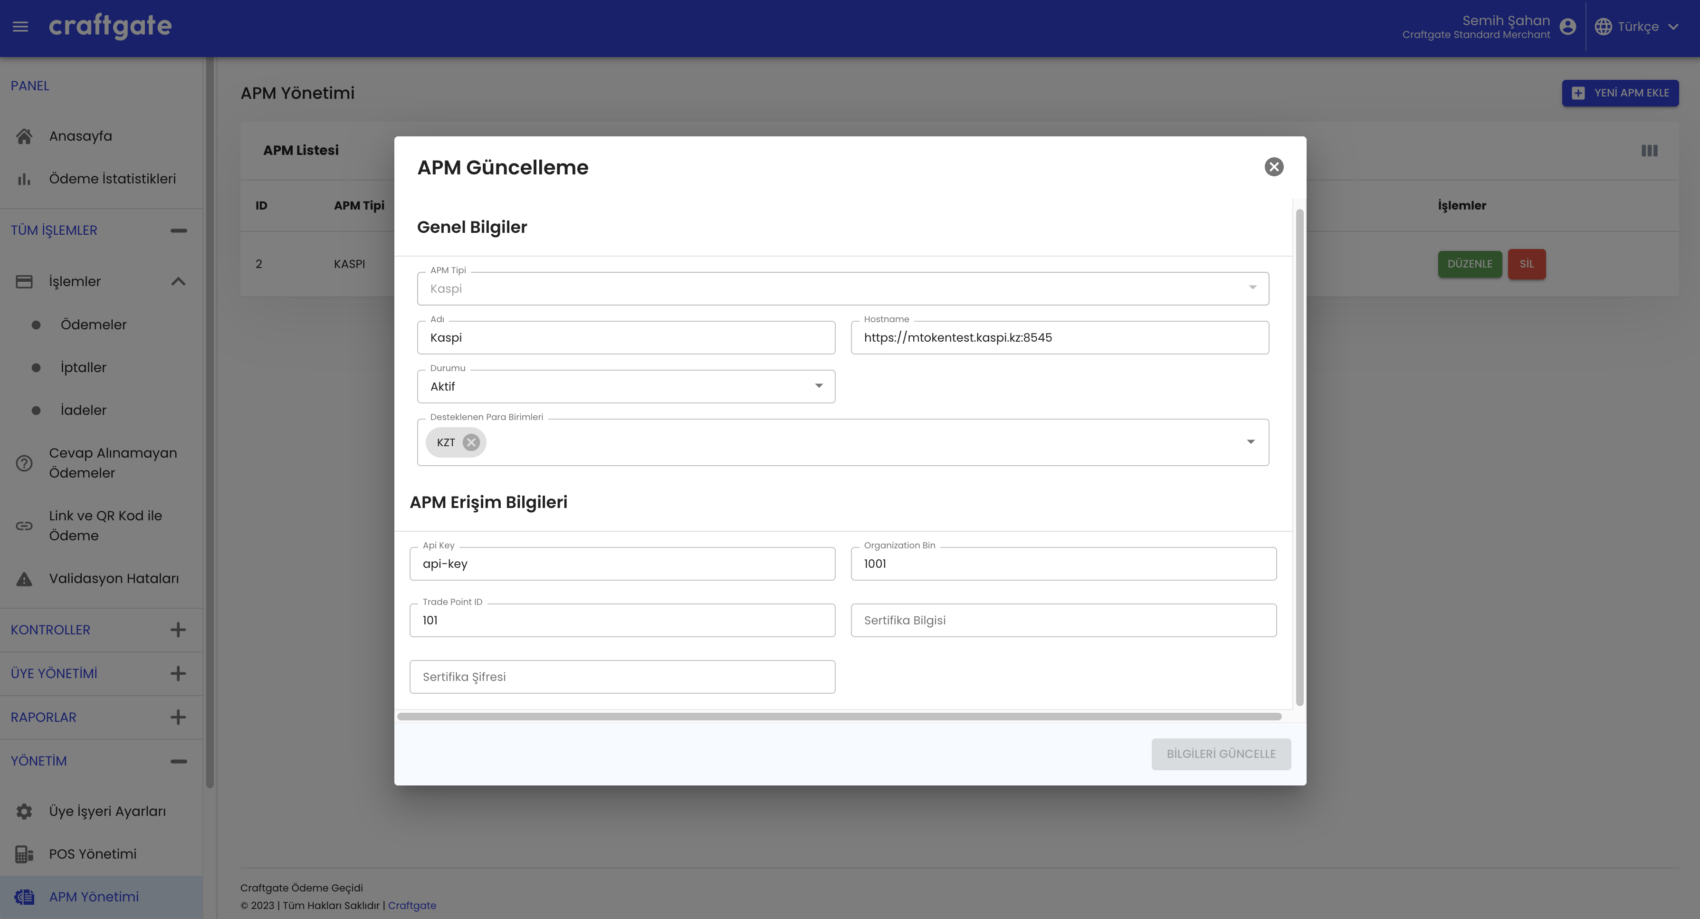Click YENİ APM EKLE button
1700x919 pixels.
pos(1620,93)
